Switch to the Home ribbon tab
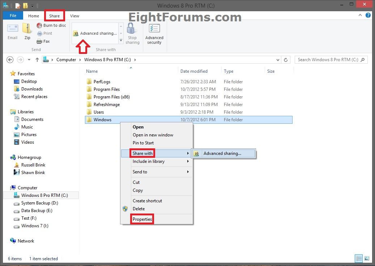The width and height of the screenshot is (375, 266). coord(34,16)
